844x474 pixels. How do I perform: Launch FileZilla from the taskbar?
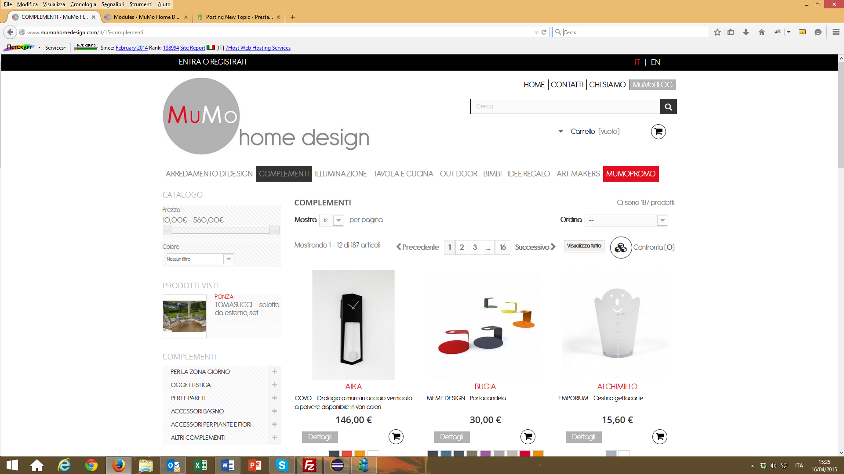click(x=309, y=465)
